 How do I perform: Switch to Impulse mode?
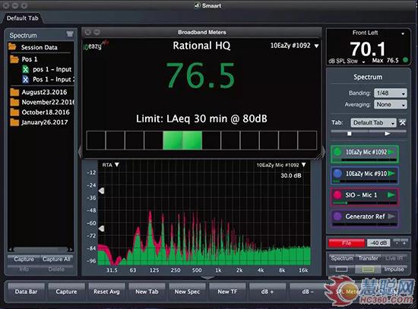pyautogui.click(x=394, y=270)
